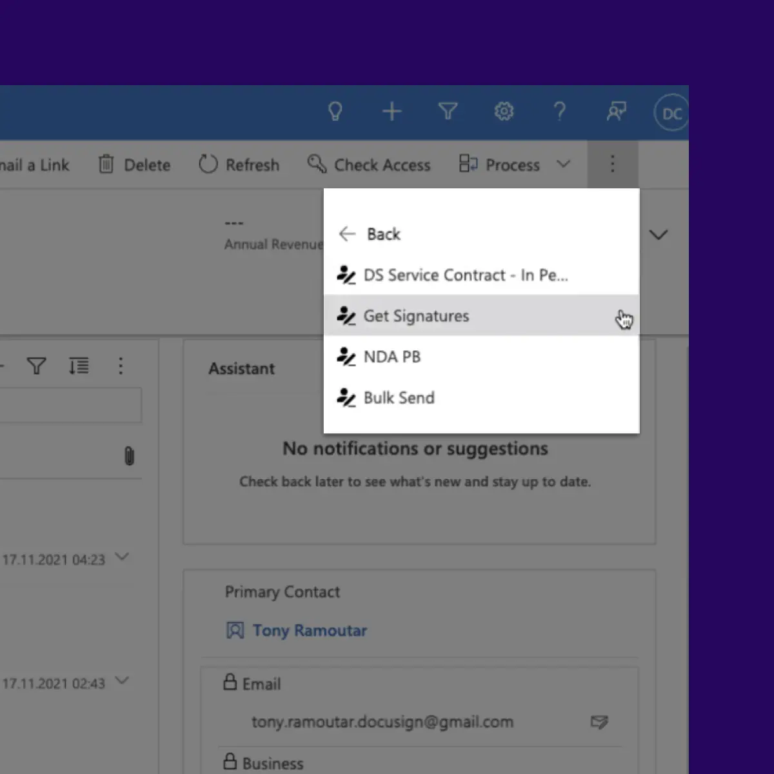Click the Annual Revenue field

(x=273, y=233)
